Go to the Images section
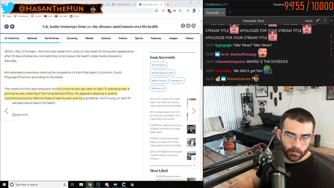 (173, 38)
